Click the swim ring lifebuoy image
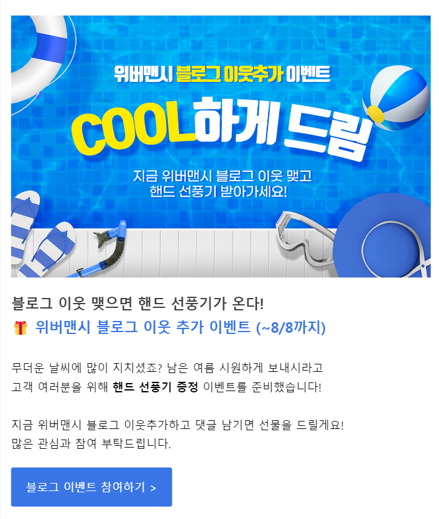 [39, 57]
